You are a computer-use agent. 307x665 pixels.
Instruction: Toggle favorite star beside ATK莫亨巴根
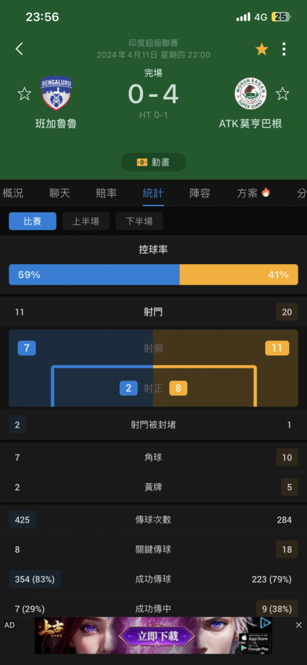[x=282, y=94]
